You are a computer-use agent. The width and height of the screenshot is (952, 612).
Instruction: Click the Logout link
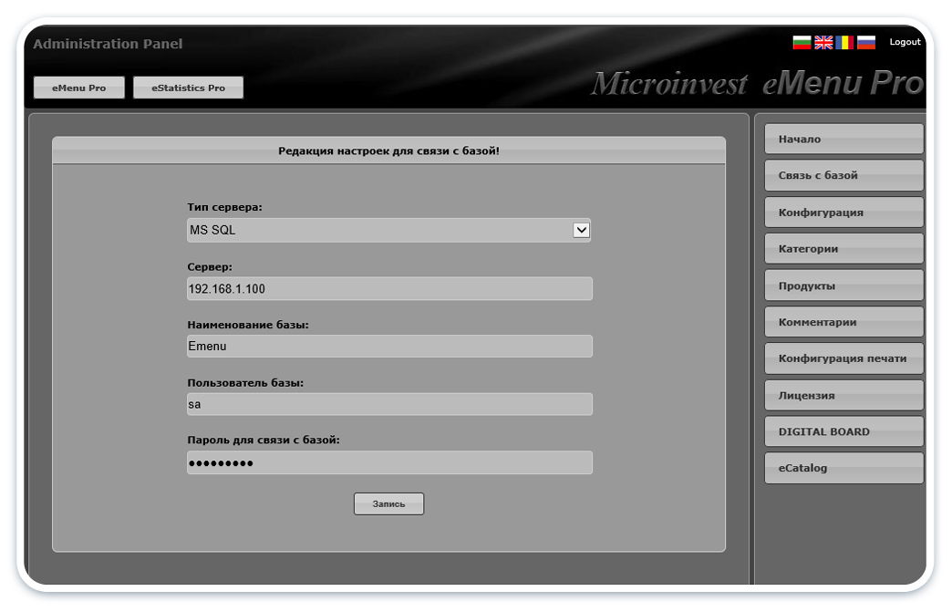905,42
